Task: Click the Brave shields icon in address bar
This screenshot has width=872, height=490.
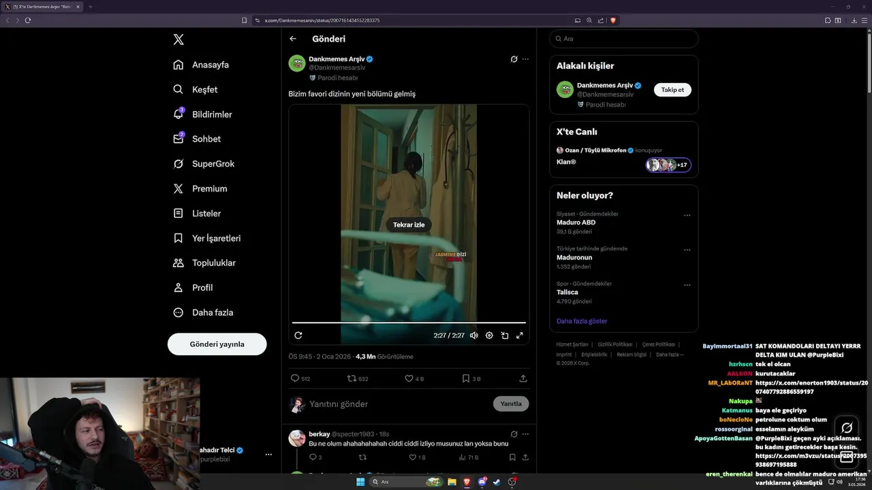Action: 613,20
